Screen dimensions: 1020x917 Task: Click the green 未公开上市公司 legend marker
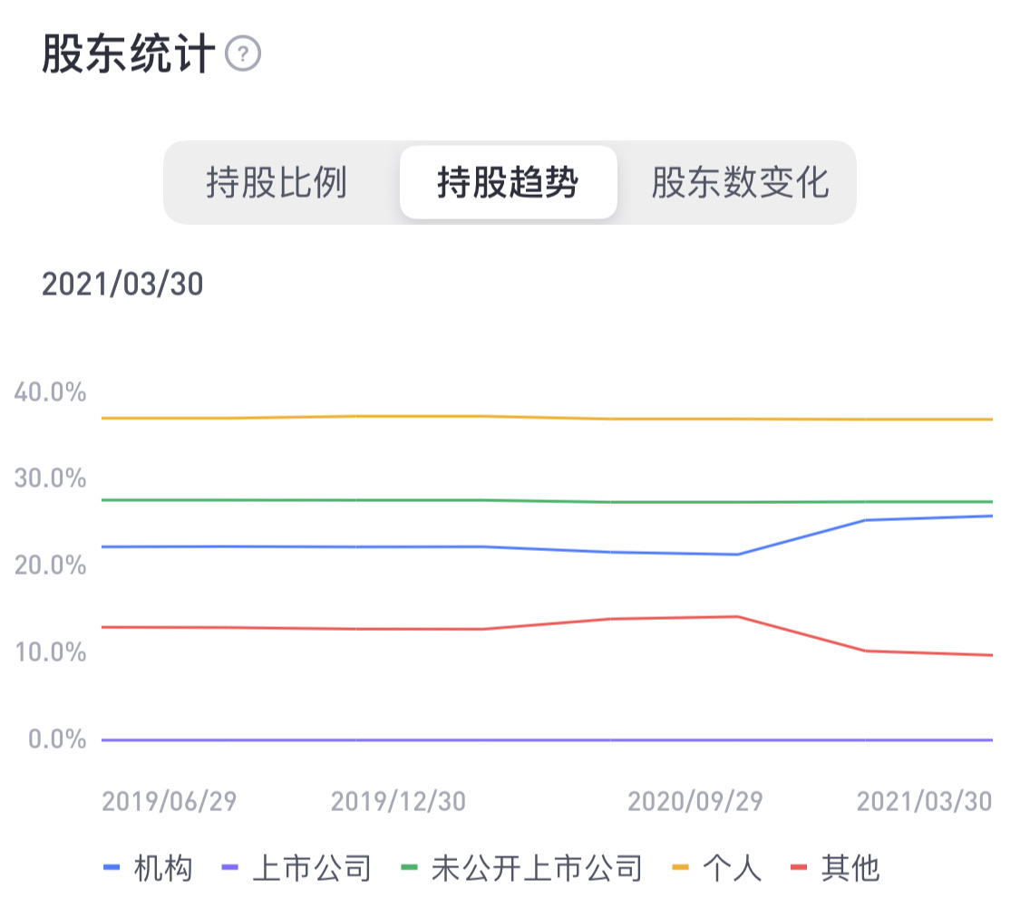tap(410, 868)
